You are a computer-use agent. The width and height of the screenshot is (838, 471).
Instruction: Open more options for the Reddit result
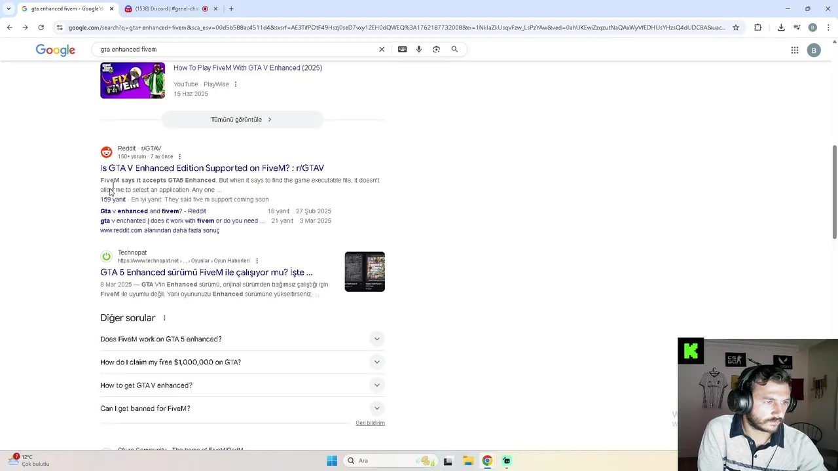tap(179, 157)
